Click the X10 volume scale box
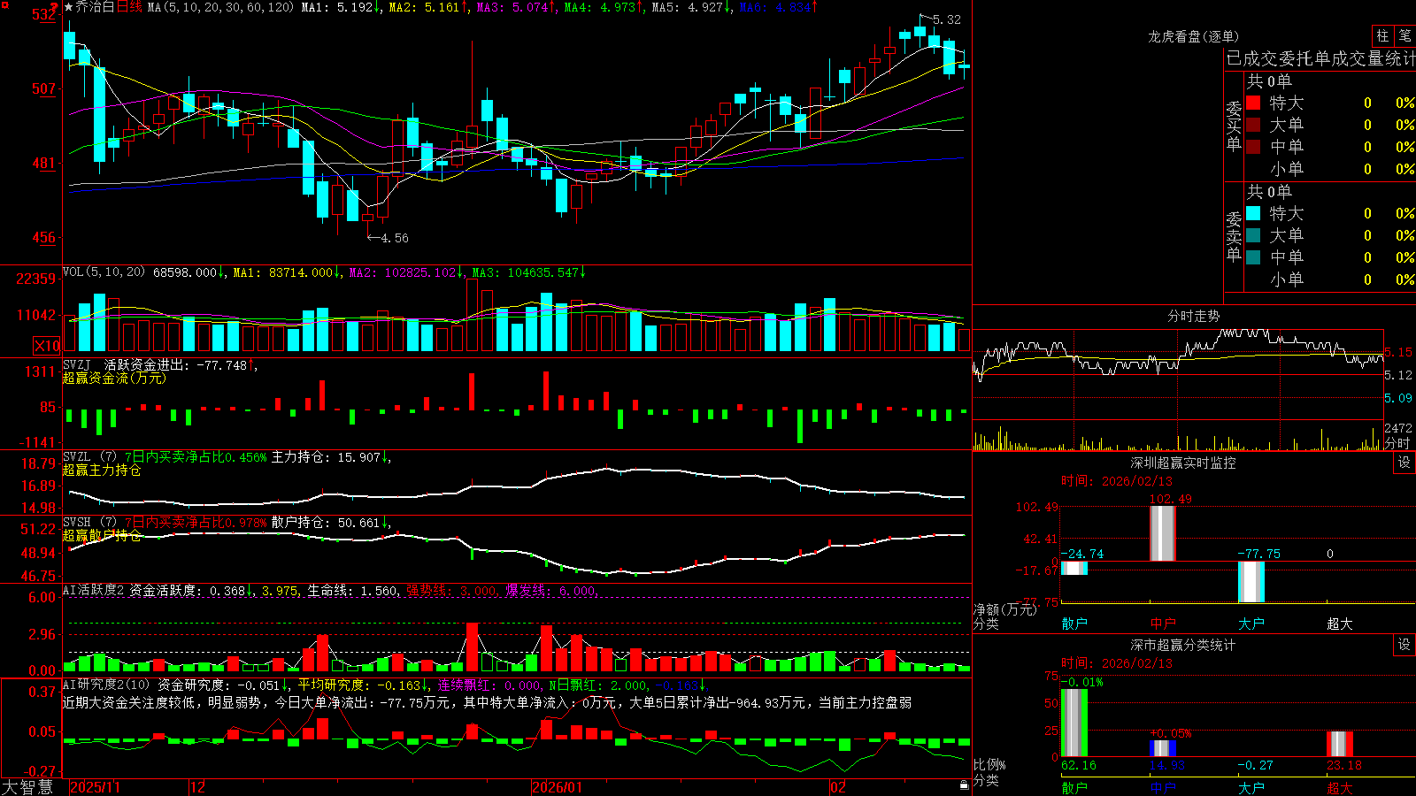The image size is (1416, 796). click(47, 346)
